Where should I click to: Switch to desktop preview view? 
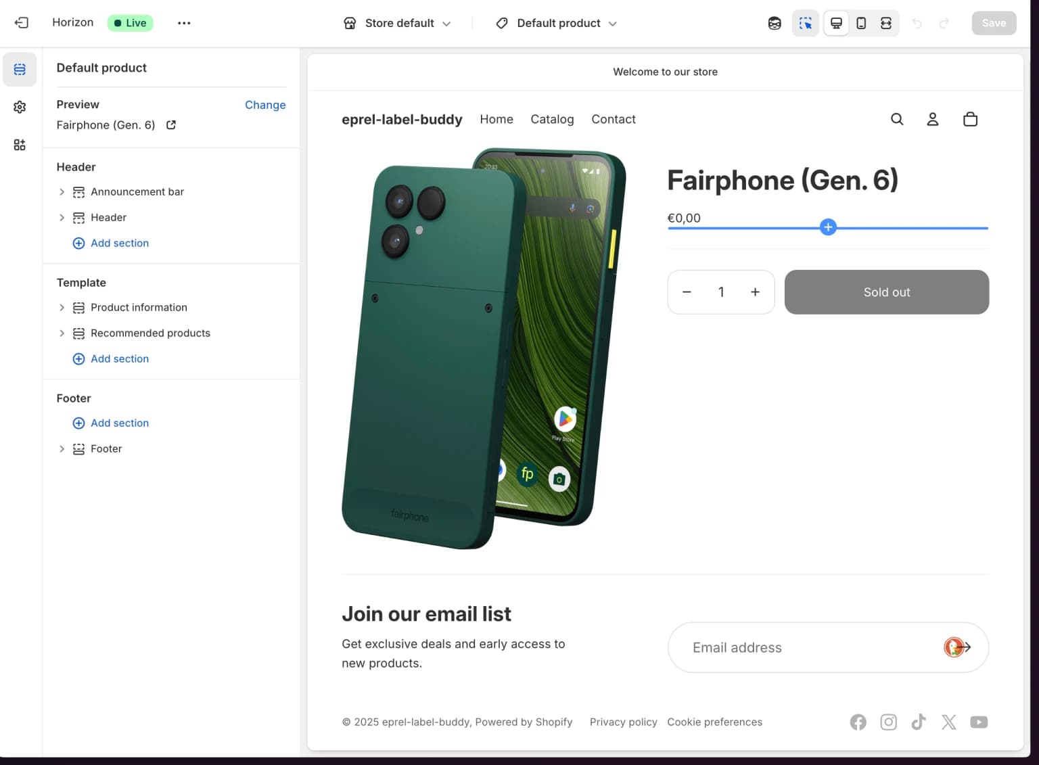click(836, 22)
